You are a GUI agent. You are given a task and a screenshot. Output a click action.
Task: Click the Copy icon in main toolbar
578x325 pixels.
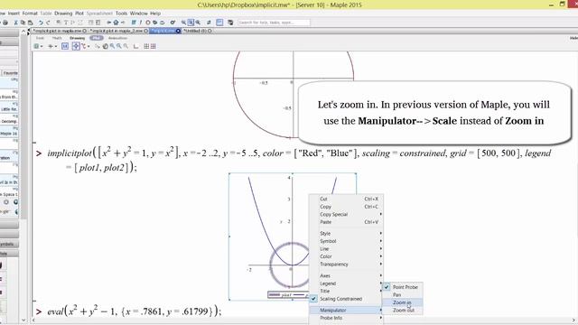tap(23, 23)
